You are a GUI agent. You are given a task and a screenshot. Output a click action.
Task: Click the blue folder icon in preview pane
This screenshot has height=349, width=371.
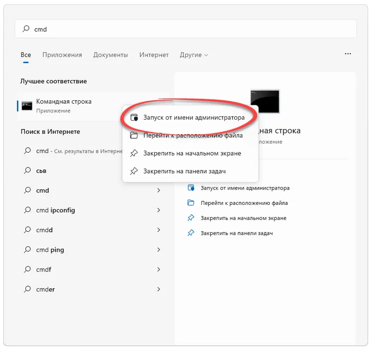point(191,203)
